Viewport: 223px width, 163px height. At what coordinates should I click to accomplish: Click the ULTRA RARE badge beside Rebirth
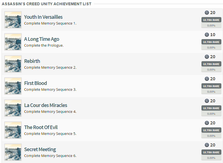(211, 64)
